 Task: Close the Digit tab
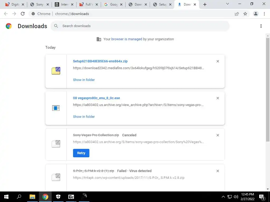[23, 4]
